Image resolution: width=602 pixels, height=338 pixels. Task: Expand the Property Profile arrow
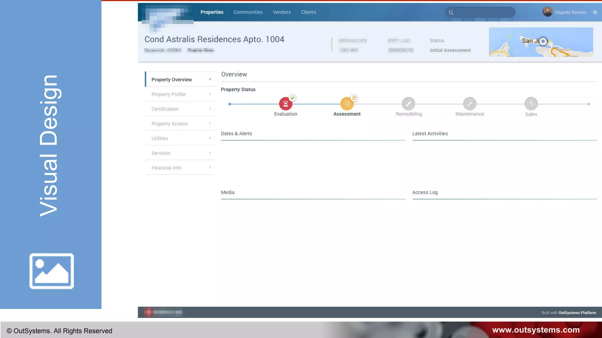tap(210, 94)
